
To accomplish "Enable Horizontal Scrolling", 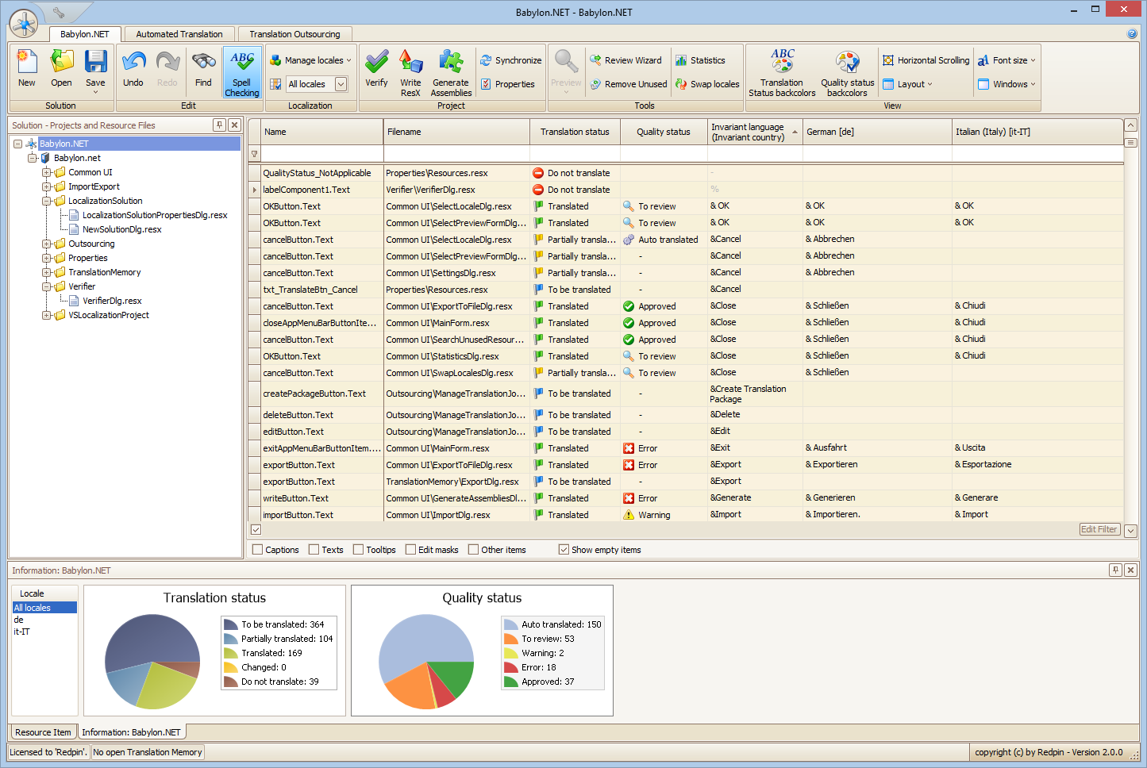I will pyautogui.click(x=926, y=60).
